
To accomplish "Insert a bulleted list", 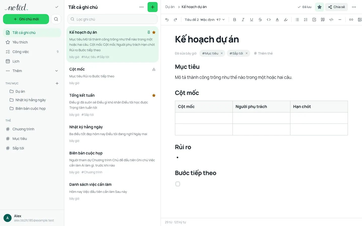I will pyautogui.click(x=297, y=20).
